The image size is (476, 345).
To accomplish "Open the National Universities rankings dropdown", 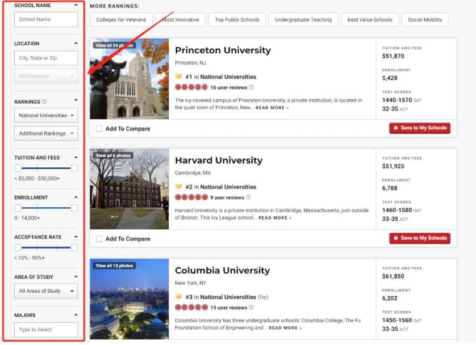I will tap(46, 116).
